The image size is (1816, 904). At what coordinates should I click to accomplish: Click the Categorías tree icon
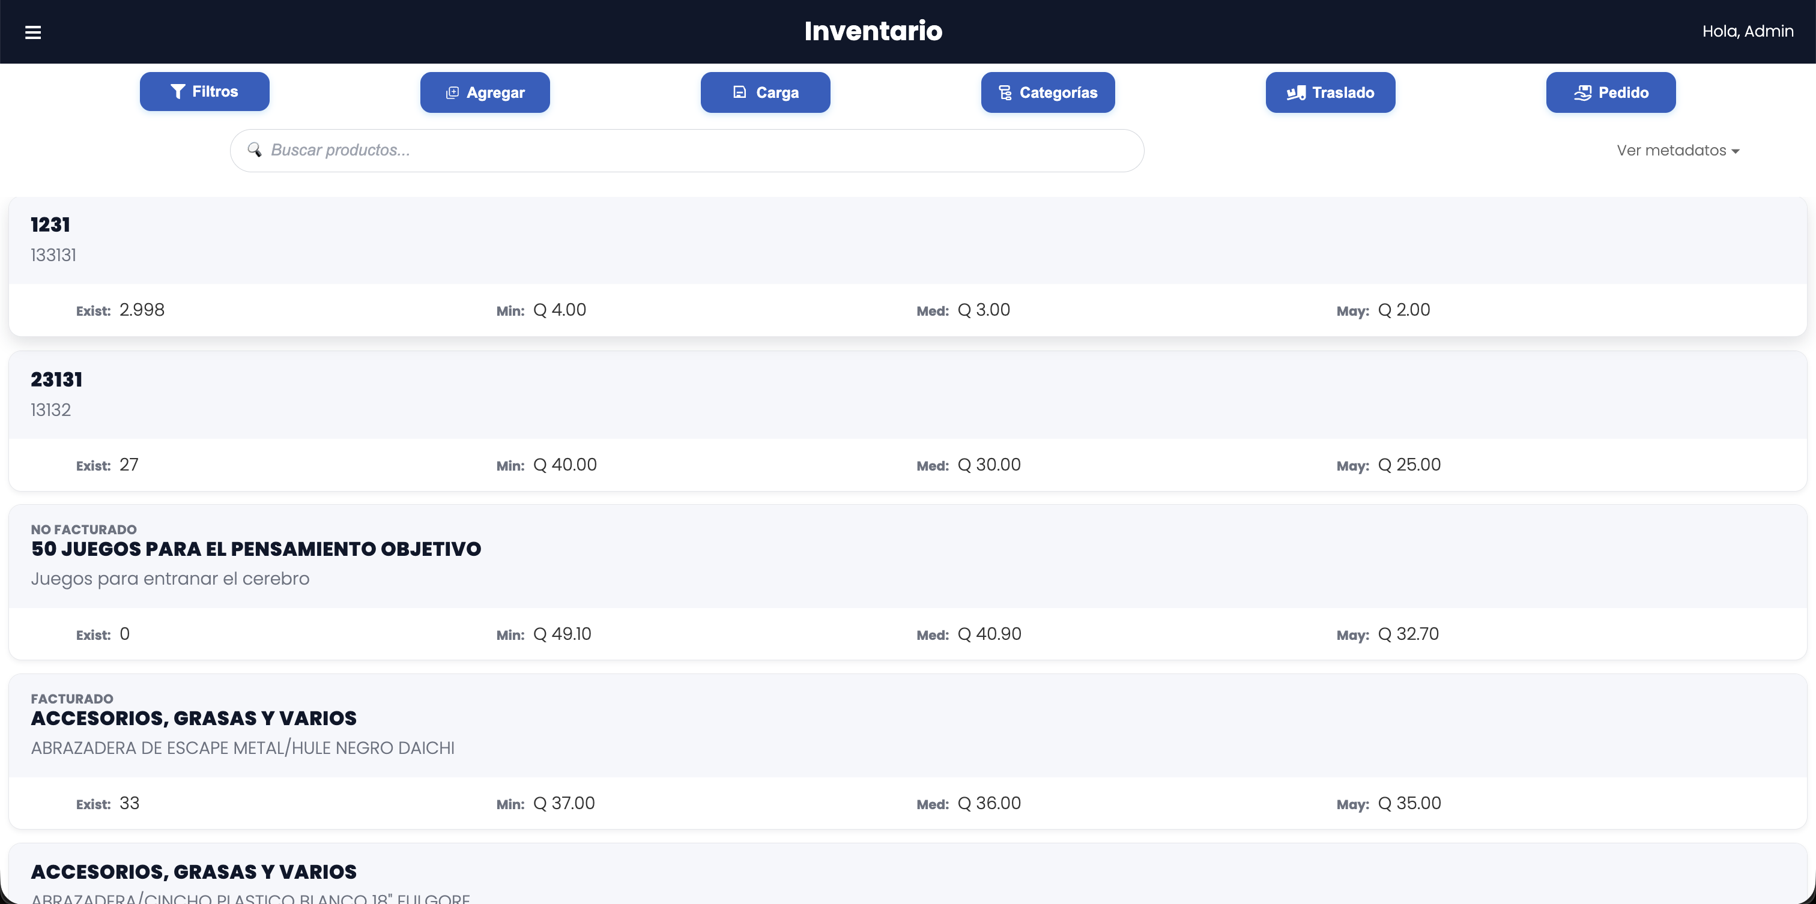1005,93
